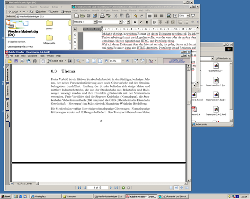Select the Zoom In magnifier tool

point(78,61)
